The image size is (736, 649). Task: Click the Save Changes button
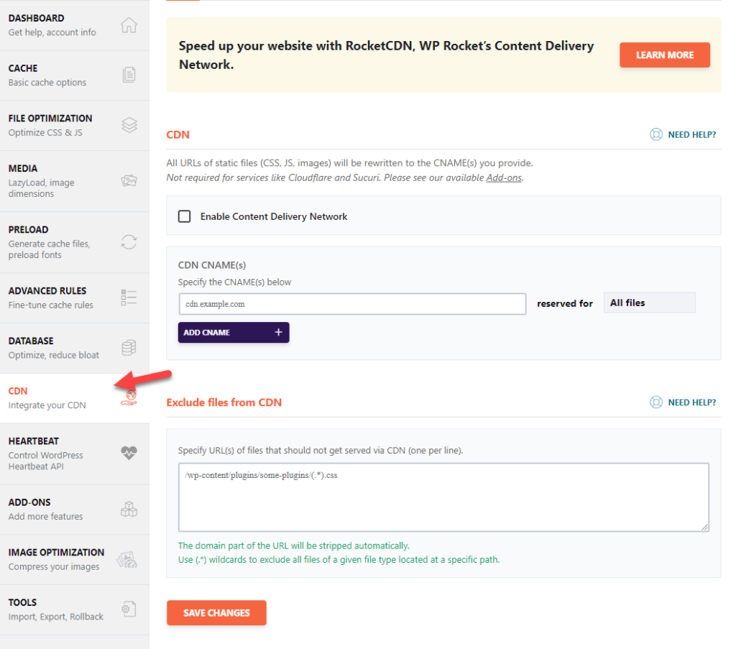pyautogui.click(x=216, y=613)
